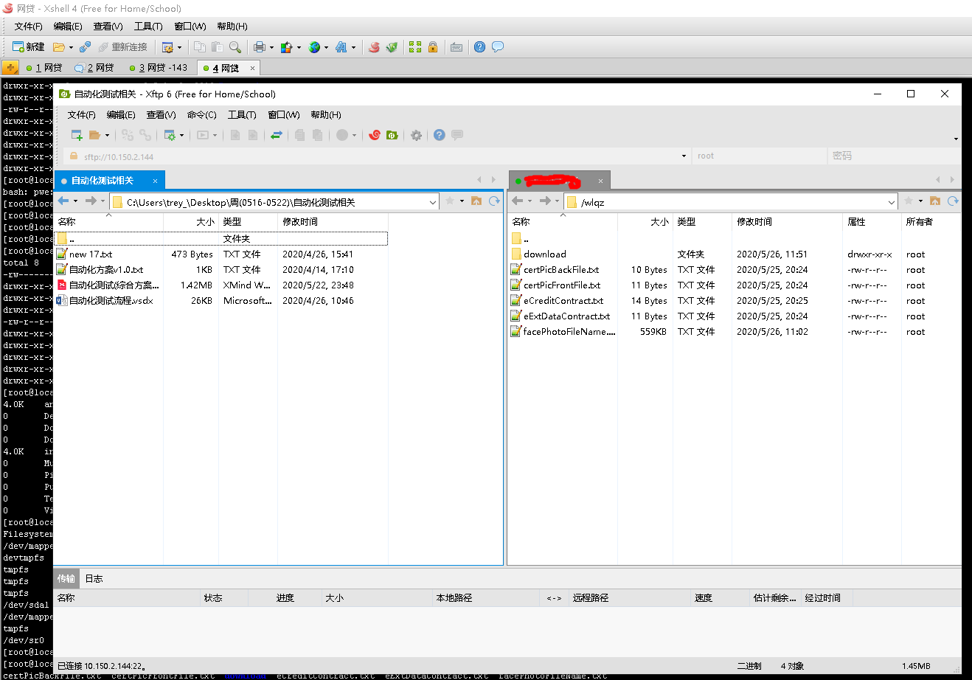972x680 pixels.
Task: Click Xshell 重新连接 reconnect button
Action: tap(123, 46)
